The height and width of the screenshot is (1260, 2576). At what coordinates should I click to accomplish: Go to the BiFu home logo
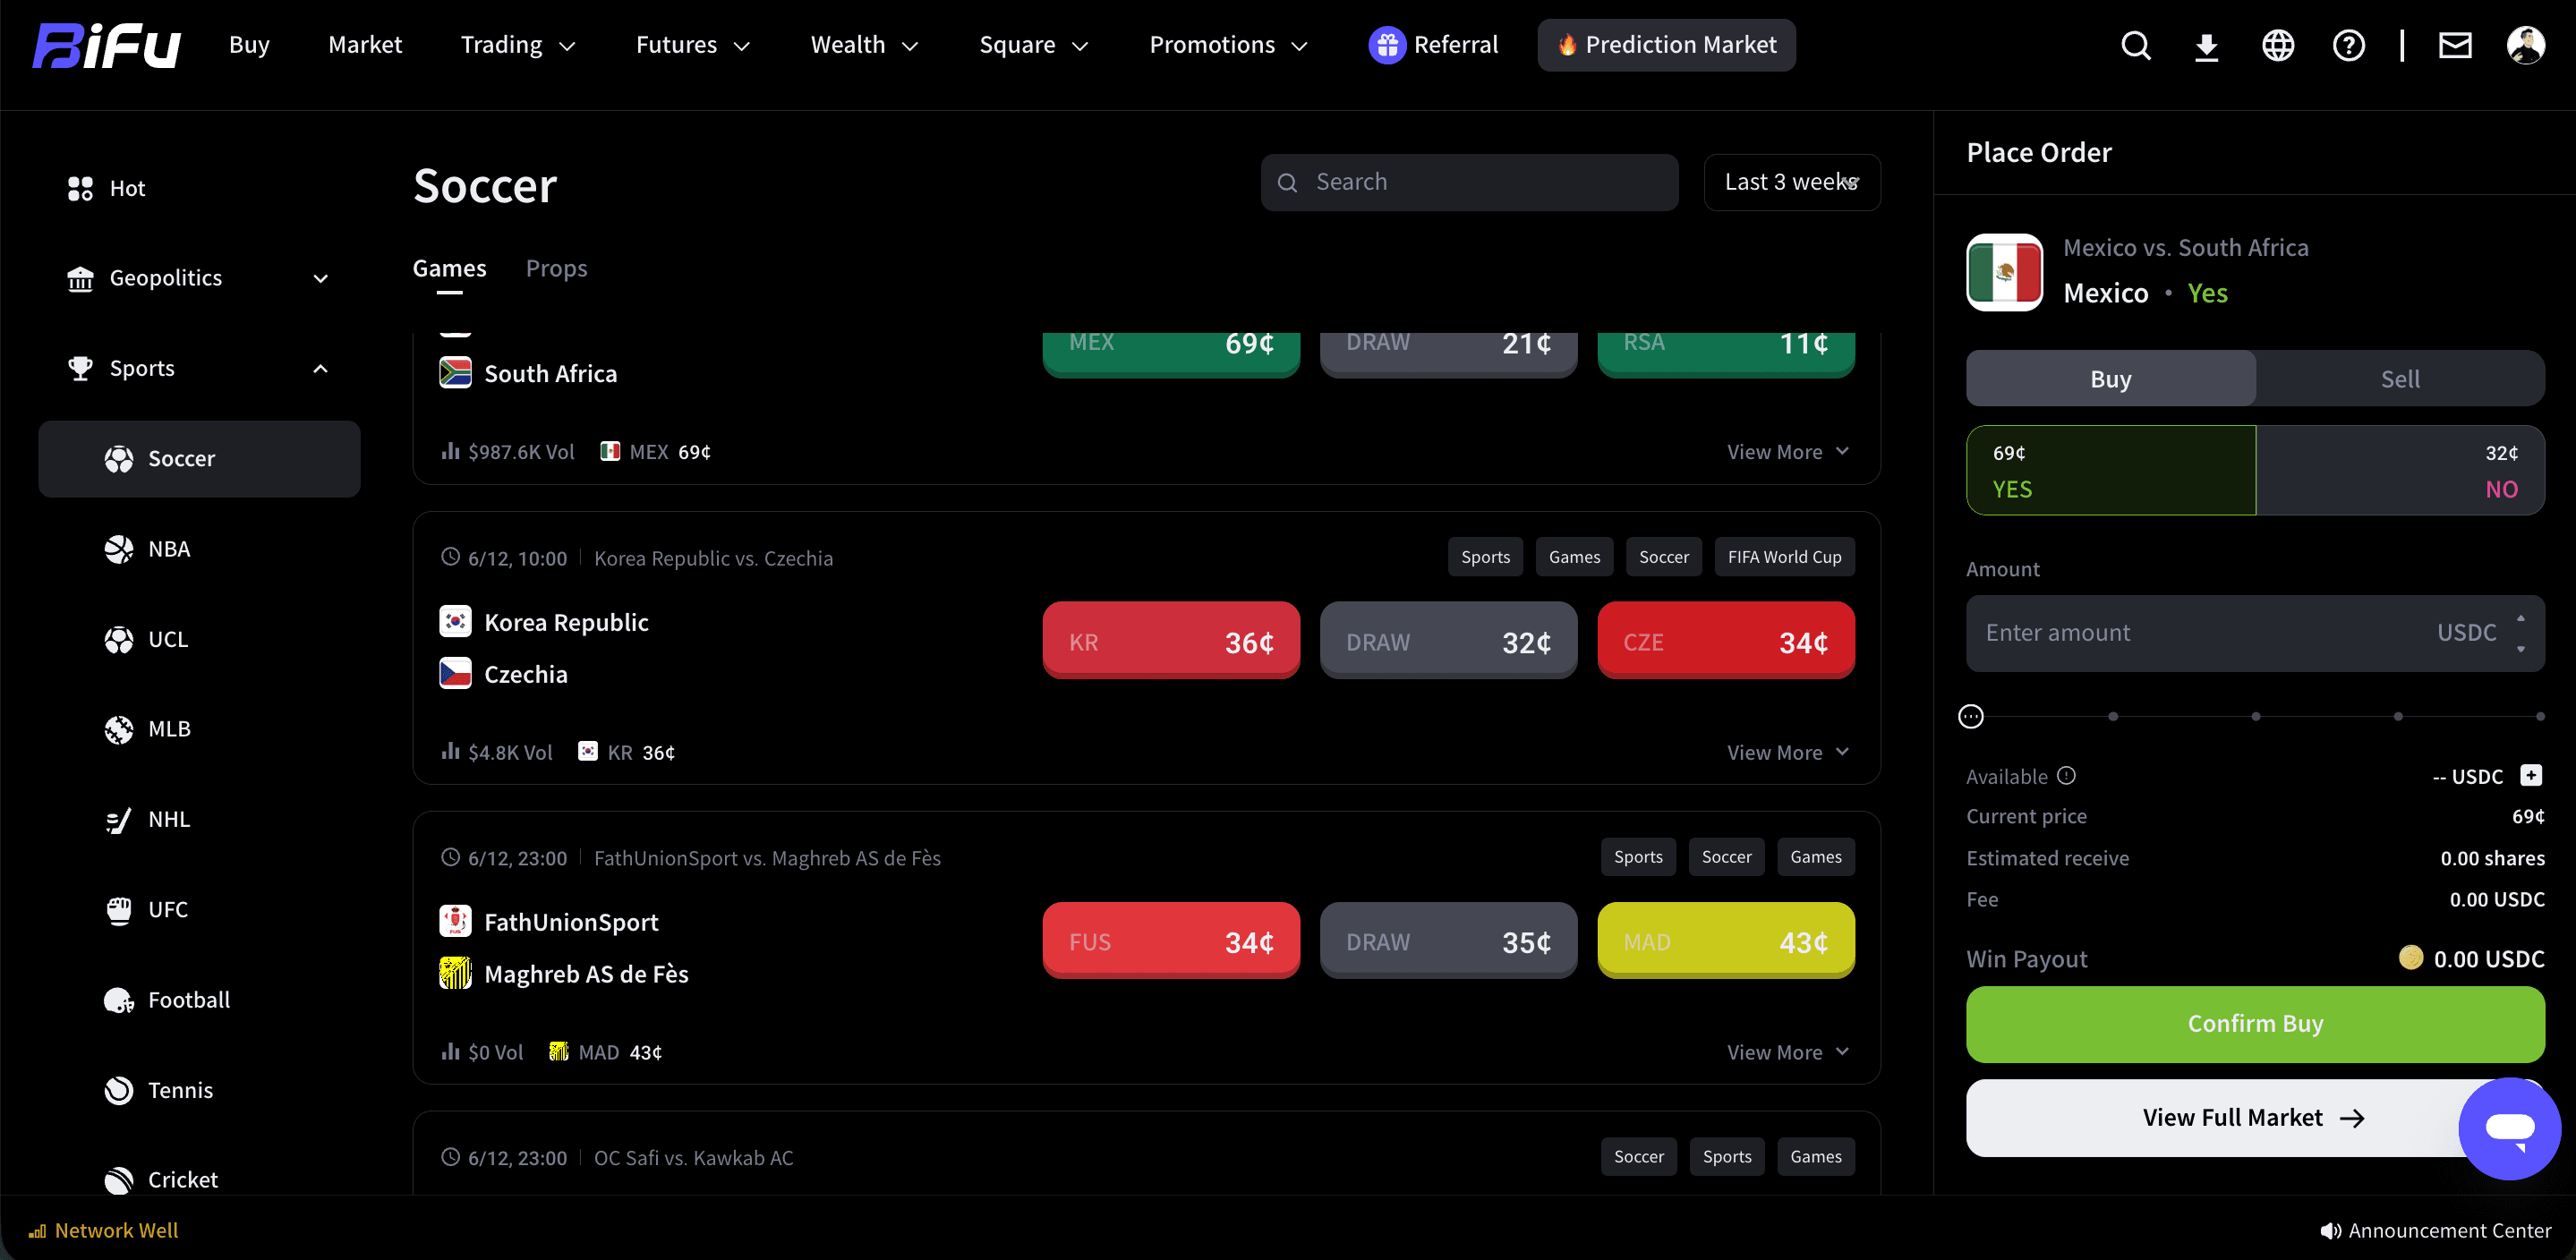106,45
